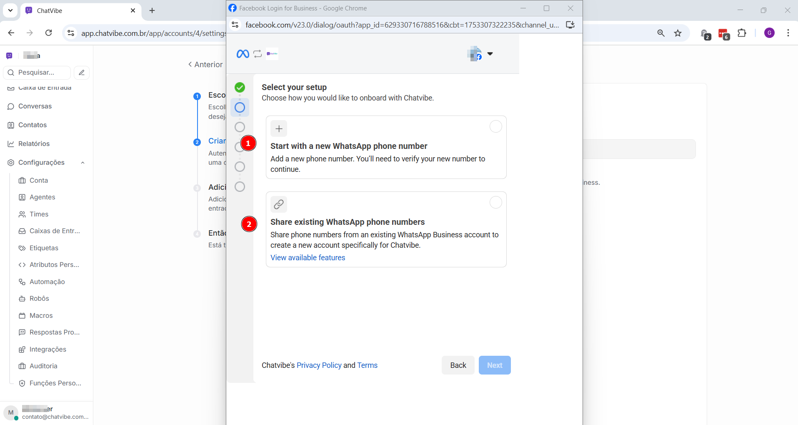This screenshot has width=798, height=425.
Task: Open the Chrome profile avatar G
Action: point(770,33)
